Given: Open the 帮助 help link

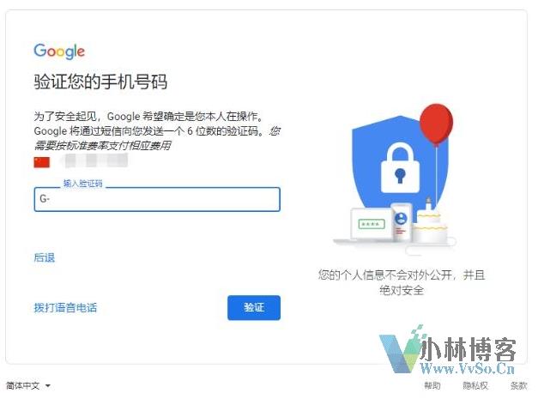Looking at the screenshot, I should [432, 385].
